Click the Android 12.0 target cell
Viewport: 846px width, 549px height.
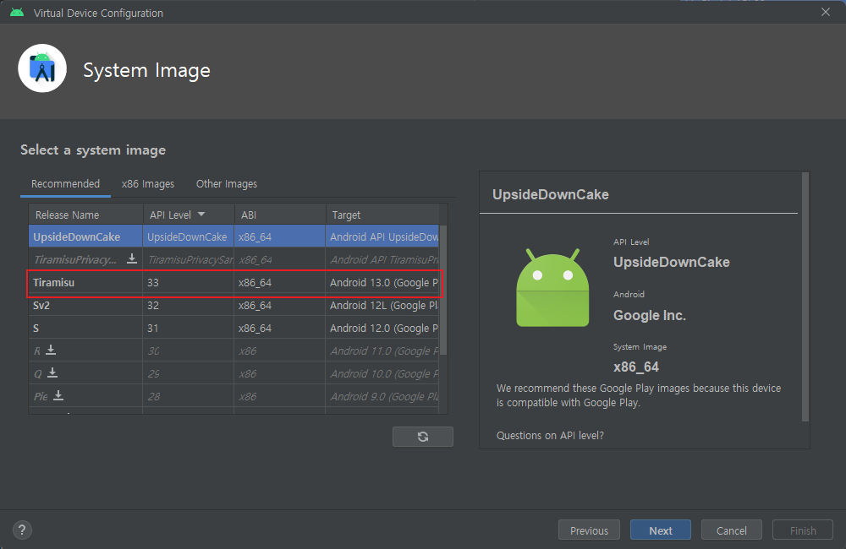click(382, 328)
